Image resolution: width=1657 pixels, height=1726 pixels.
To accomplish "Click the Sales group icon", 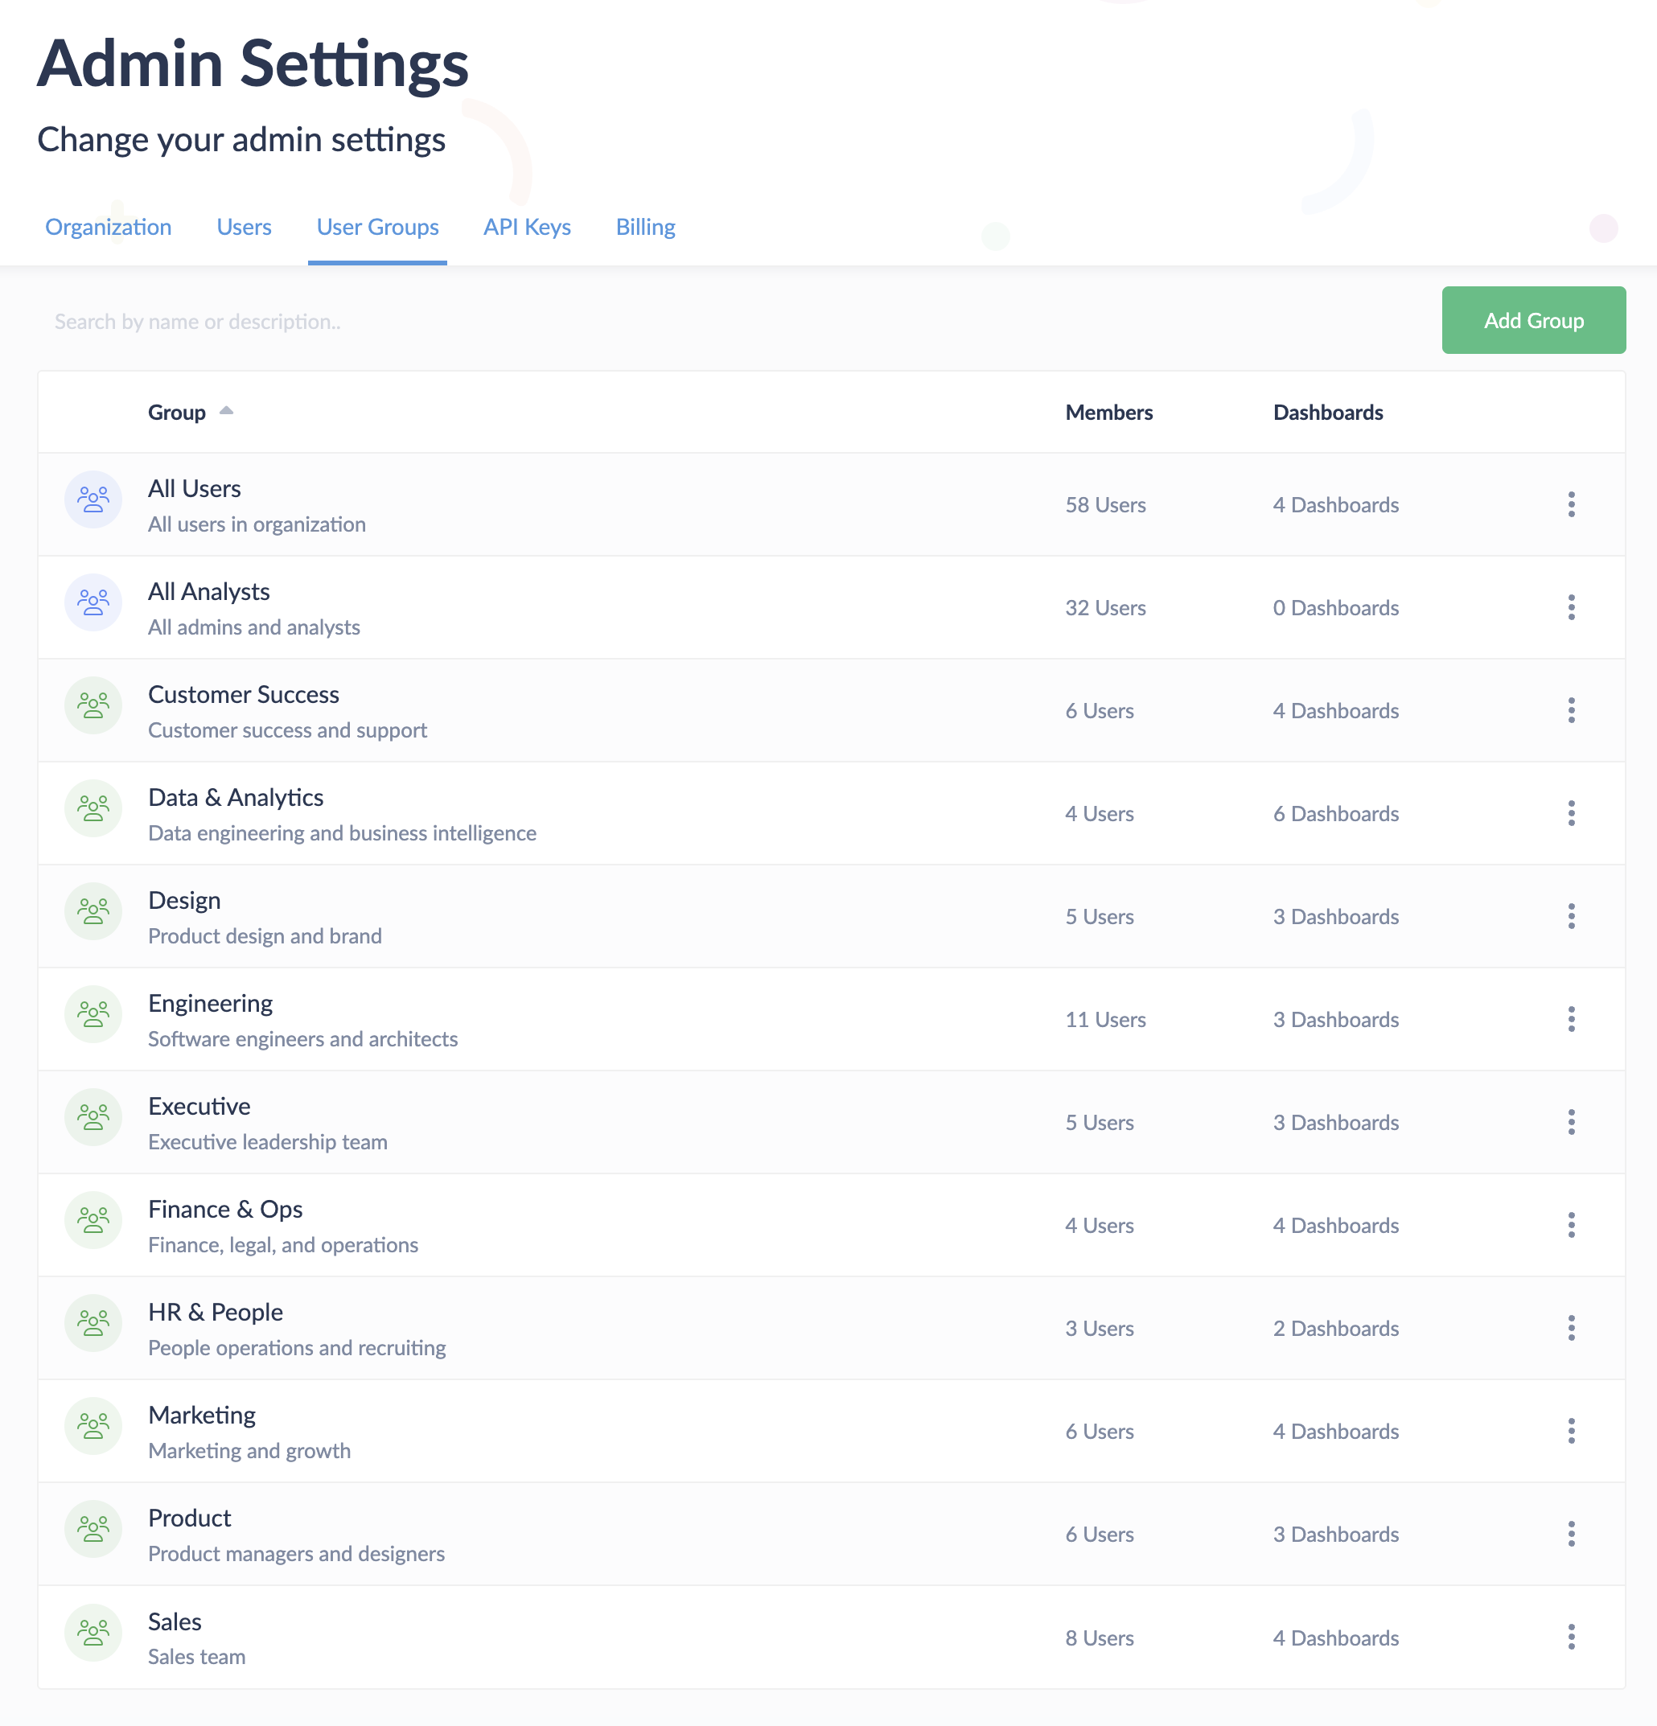I will (93, 1632).
